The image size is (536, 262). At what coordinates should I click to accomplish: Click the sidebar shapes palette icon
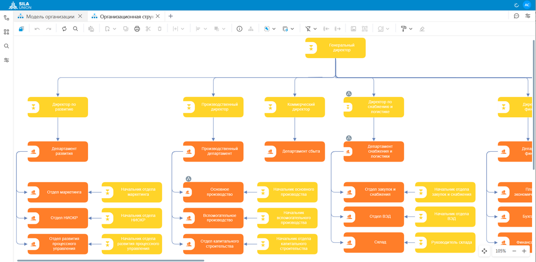[6, 32]
